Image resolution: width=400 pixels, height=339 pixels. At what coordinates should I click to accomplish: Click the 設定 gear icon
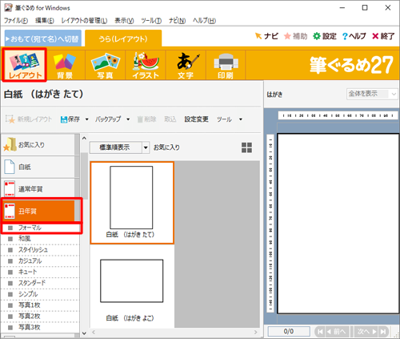(317, 36)
